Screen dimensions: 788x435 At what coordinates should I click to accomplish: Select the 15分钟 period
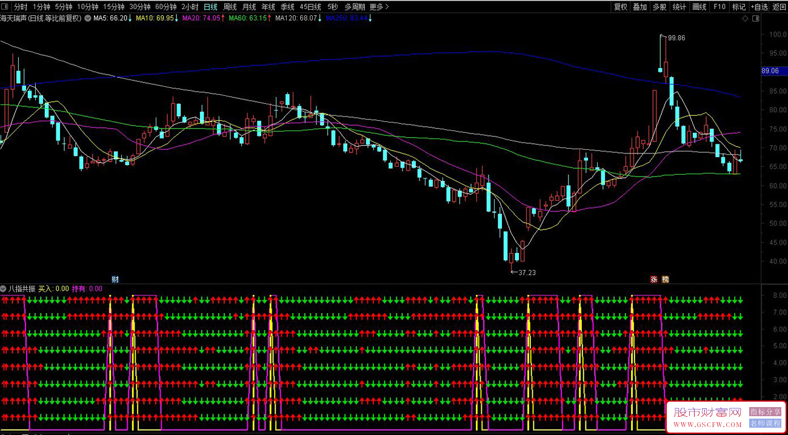click(114, 7)
